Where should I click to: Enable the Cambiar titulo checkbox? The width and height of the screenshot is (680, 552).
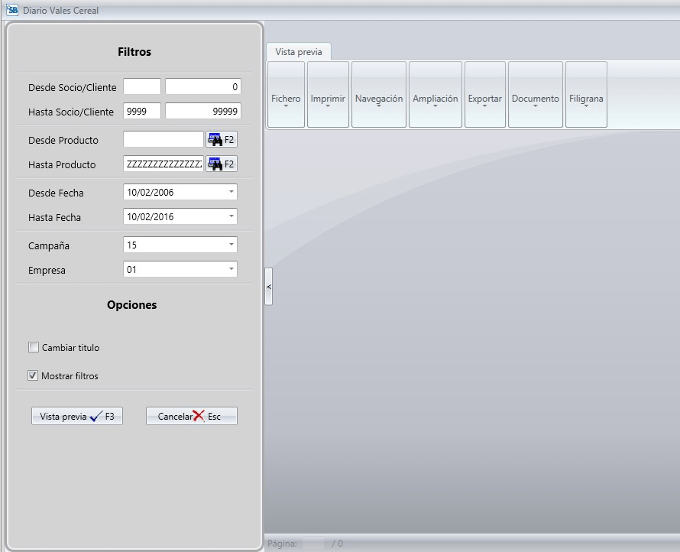(34, 348)
